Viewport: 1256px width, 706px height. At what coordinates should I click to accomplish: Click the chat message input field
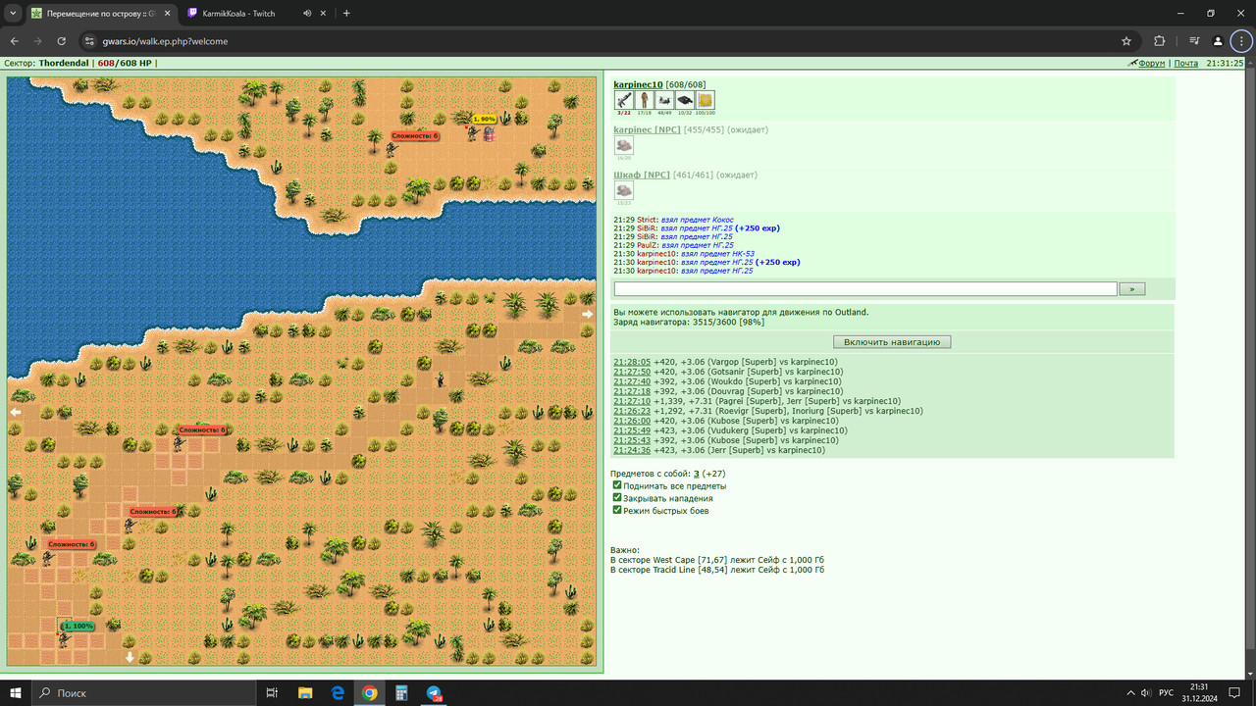coord(865,289)
